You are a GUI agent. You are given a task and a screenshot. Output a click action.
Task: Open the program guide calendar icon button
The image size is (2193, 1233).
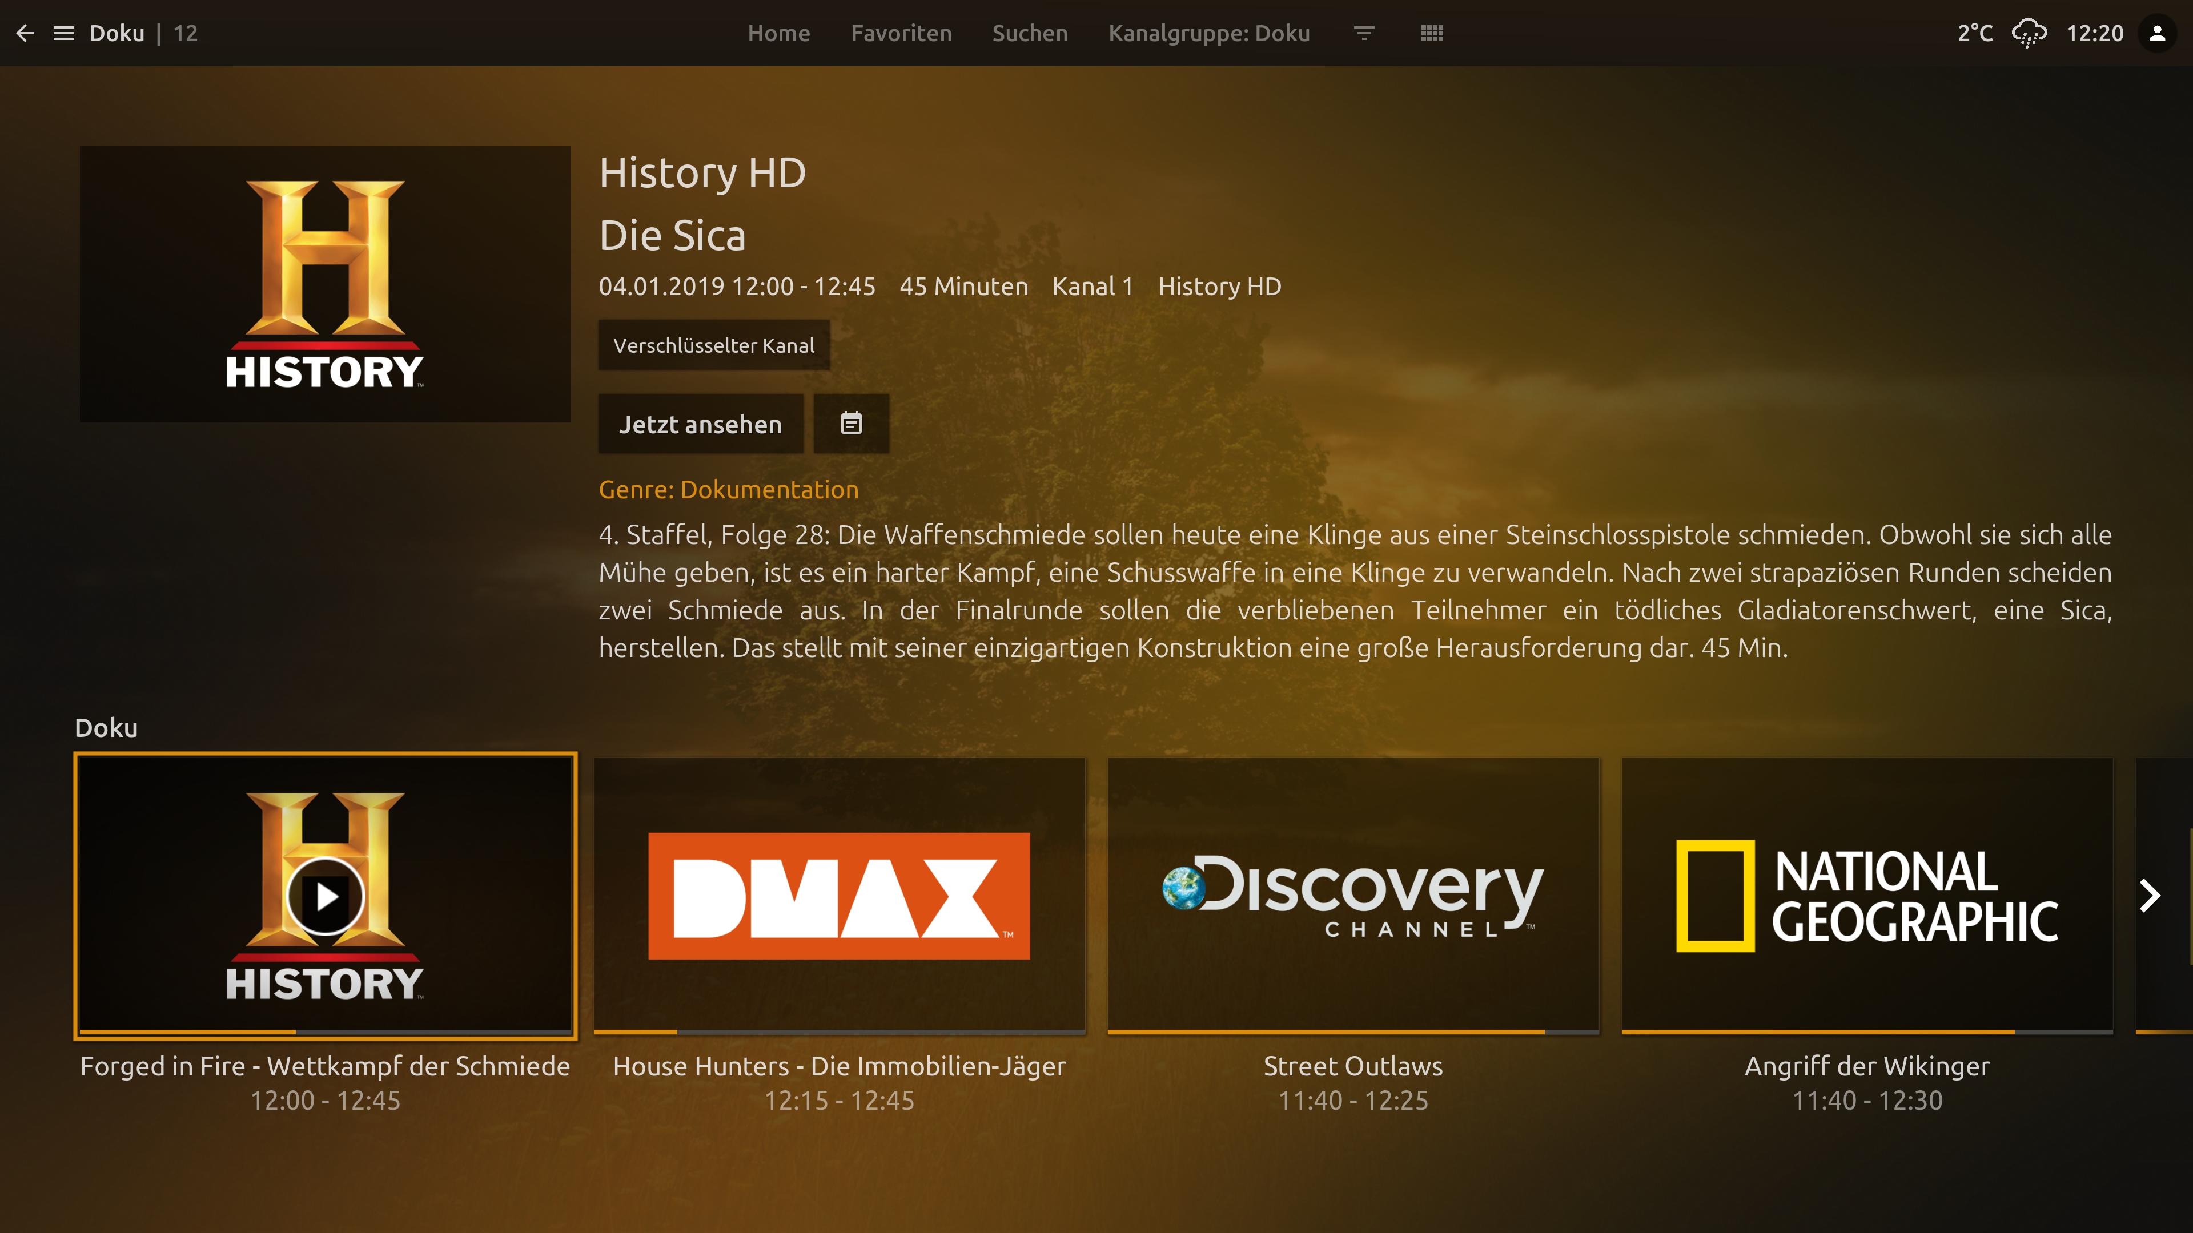[x=852, y=424]
